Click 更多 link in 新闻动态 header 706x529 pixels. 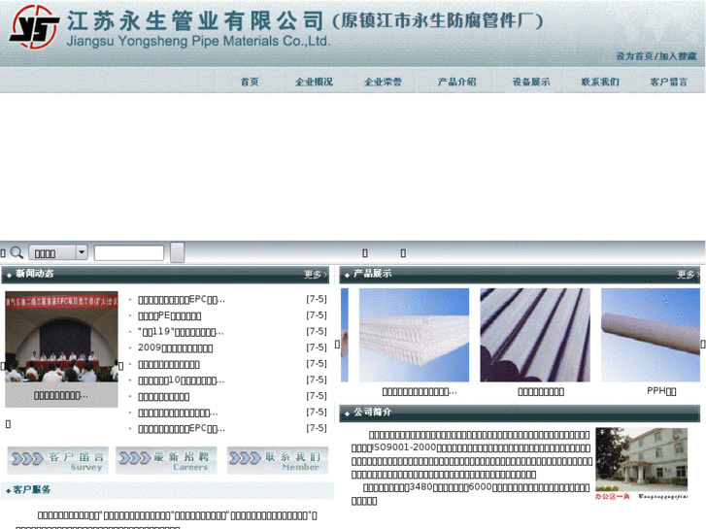[315, 275]
